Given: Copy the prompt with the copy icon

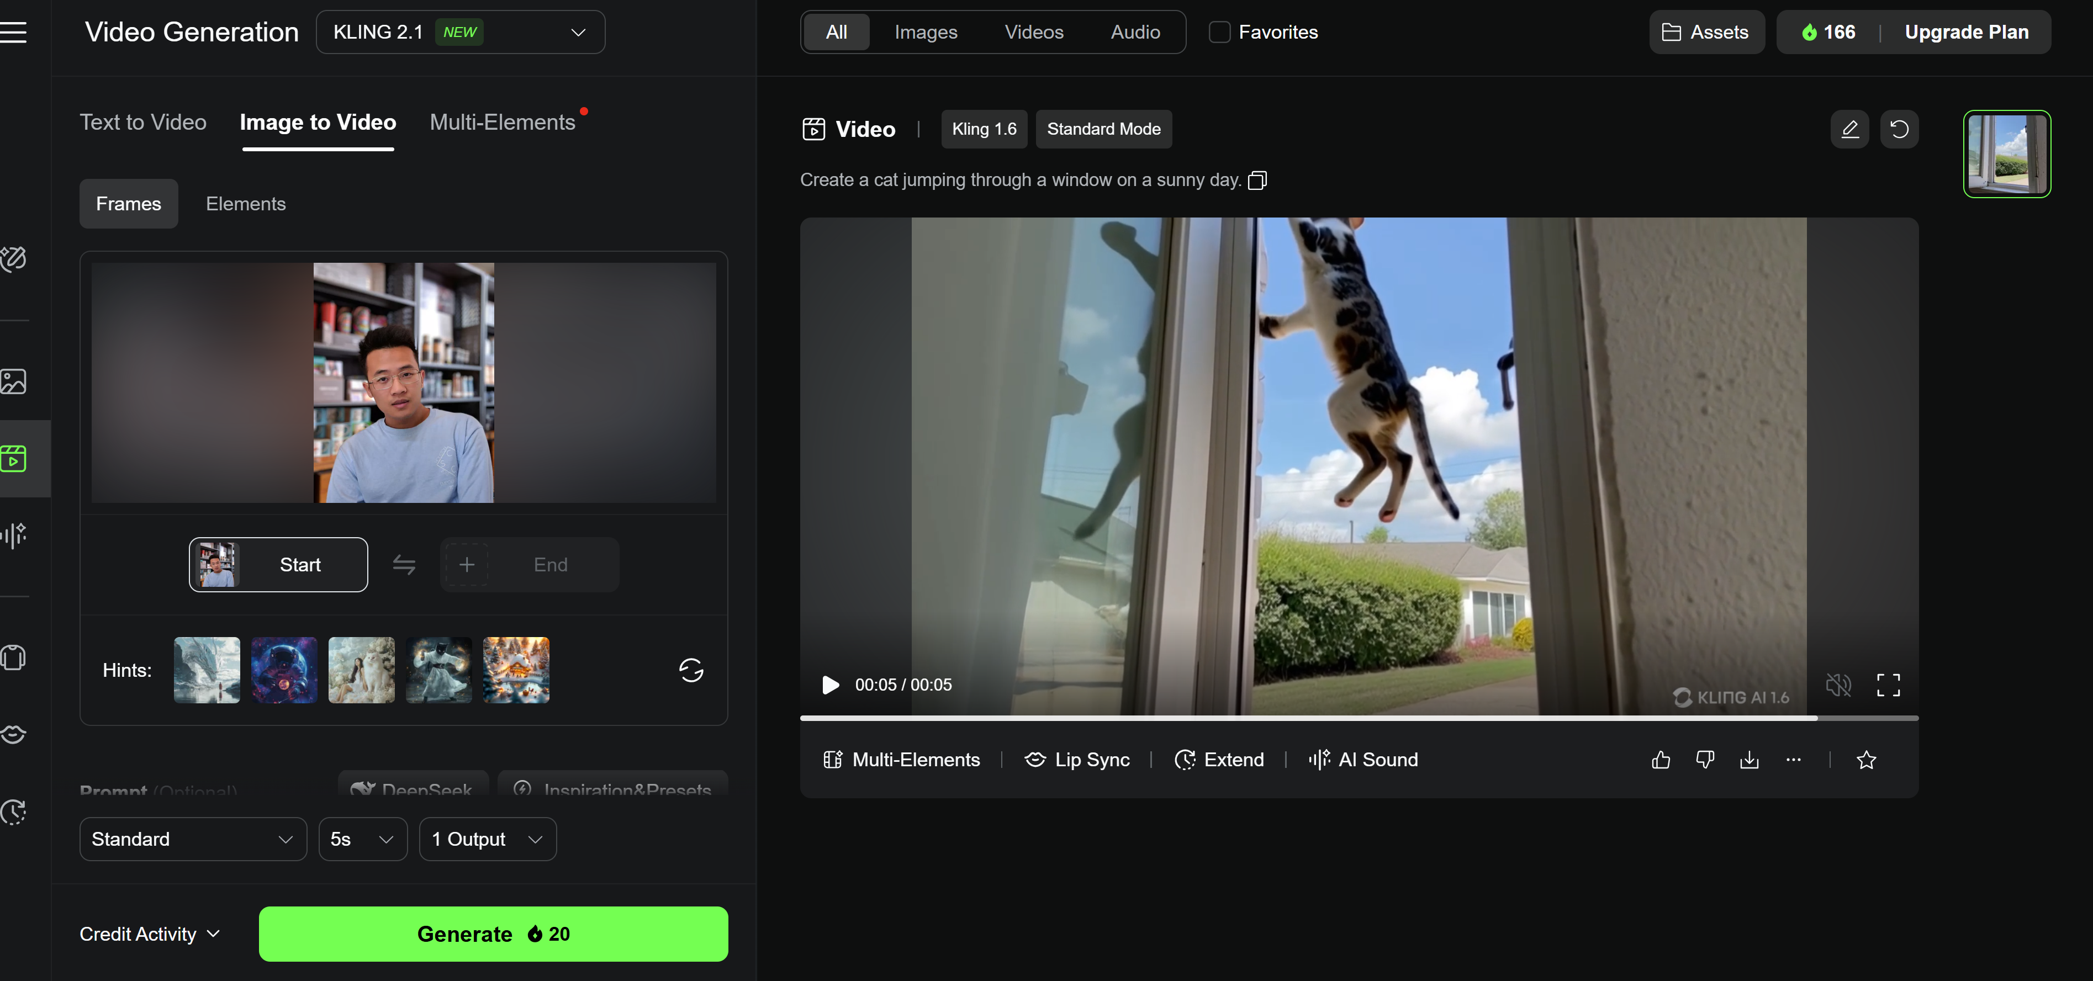Looking at the screenshot, I should click(1258, 179).
